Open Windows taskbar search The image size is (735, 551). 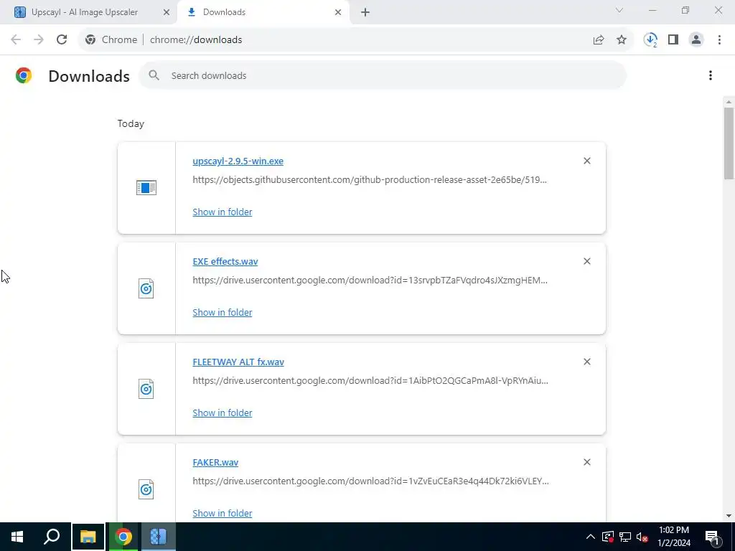tap(52, 537)
